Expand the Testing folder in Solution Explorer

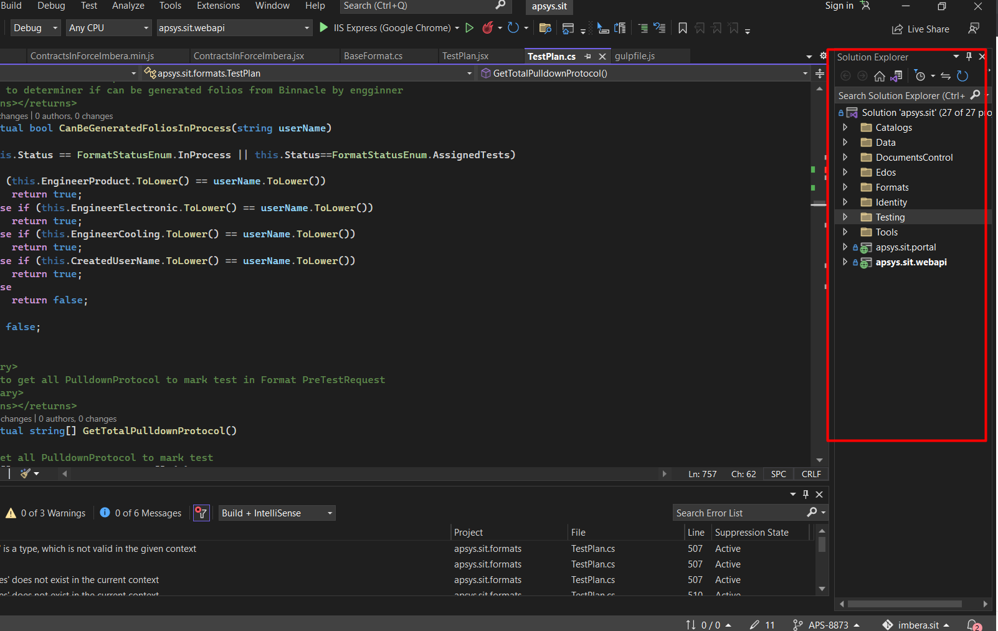(x=845, y=217)
